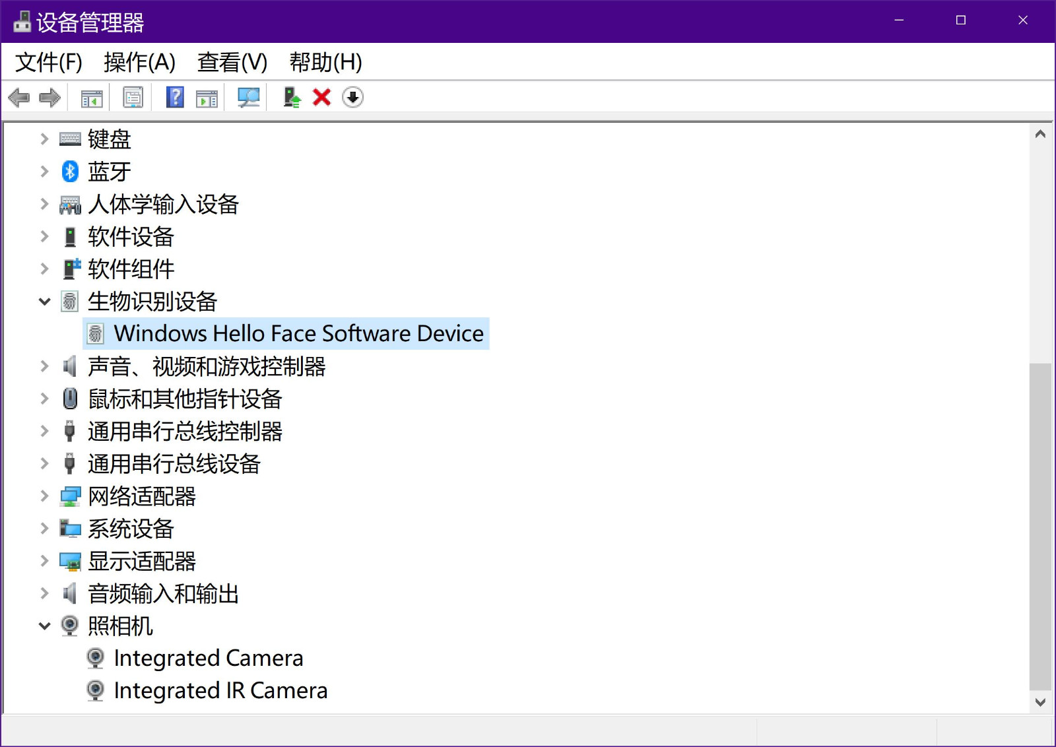Expand the 键盘 category

(x=44, y=139)
